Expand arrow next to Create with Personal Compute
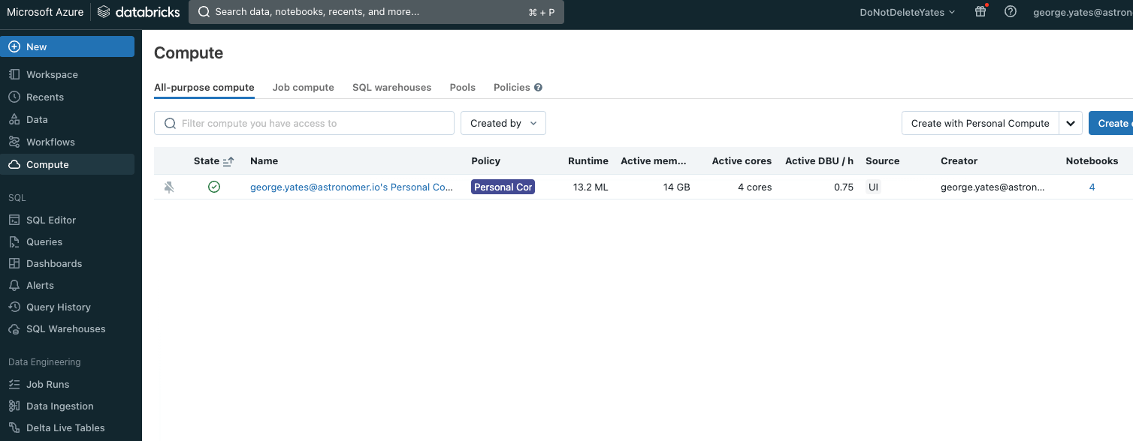This screenshot has width=1133, height=441. click(x=1071, y=124)
